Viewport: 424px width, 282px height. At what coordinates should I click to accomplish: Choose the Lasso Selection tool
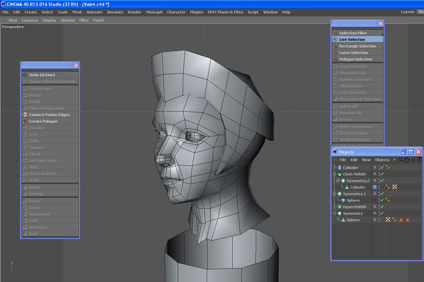point(353,53)
